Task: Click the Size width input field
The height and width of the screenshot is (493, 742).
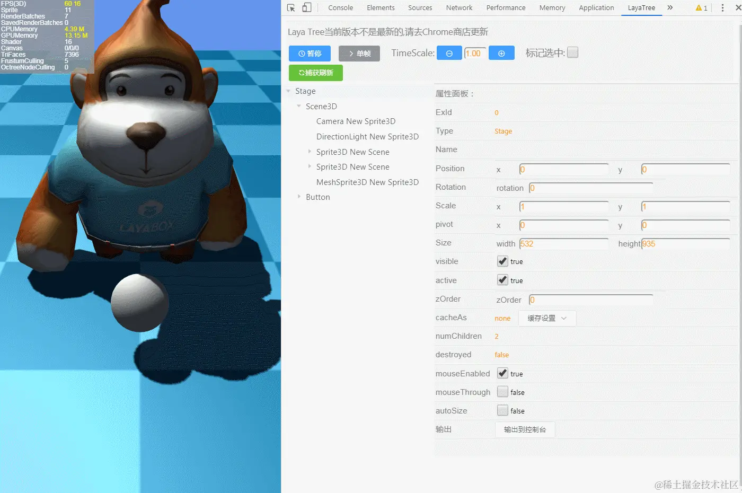Action: coord(564,243)
